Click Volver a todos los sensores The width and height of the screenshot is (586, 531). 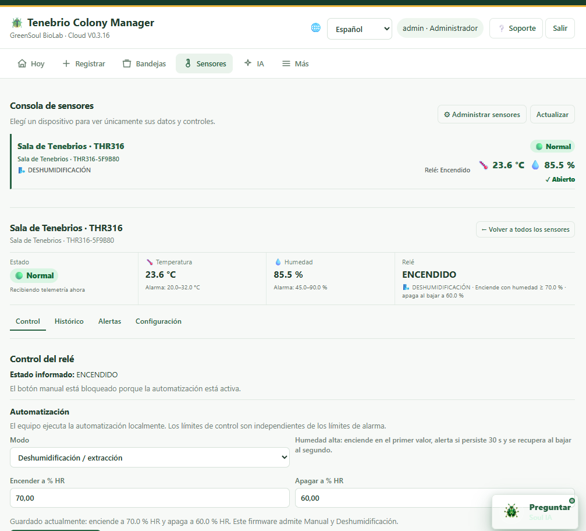(525, 229)
